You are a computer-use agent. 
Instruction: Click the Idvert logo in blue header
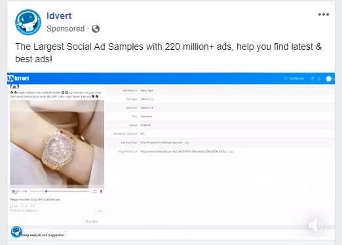coord(18,78)
